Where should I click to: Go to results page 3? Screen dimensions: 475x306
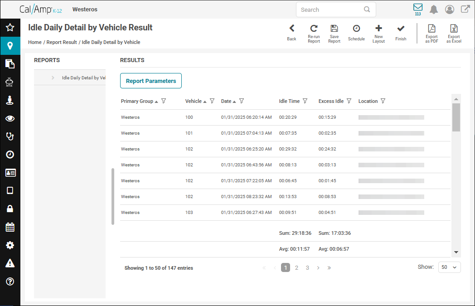(x=307, y=267)
